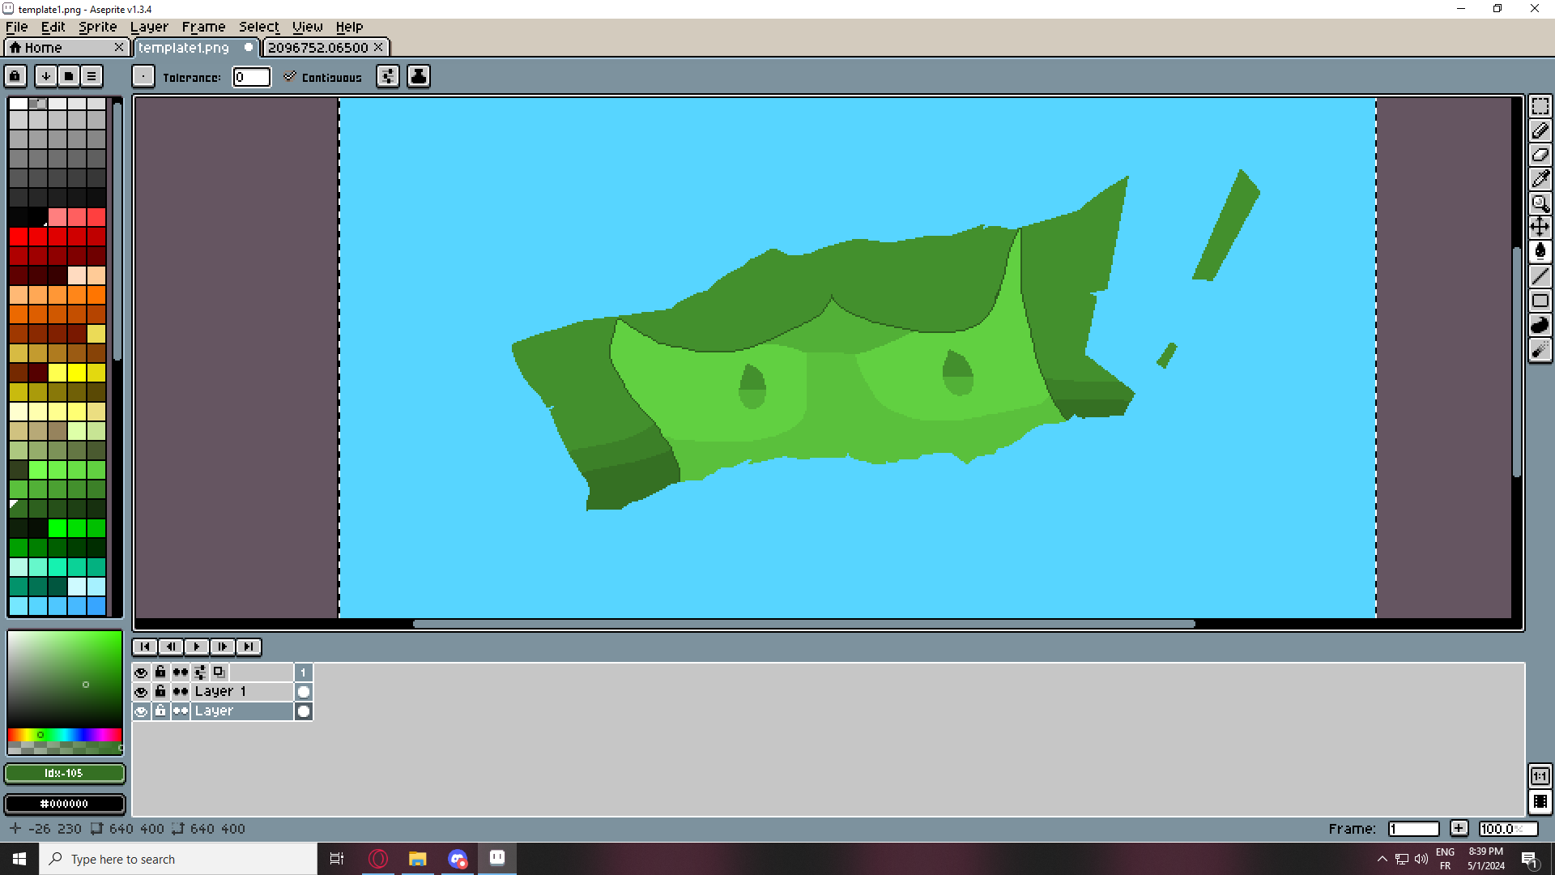Image resolution: width=1555 pixels, height=875 pixels.
Task: Open the Sprite menu
Action: click(x=97, y=27)
